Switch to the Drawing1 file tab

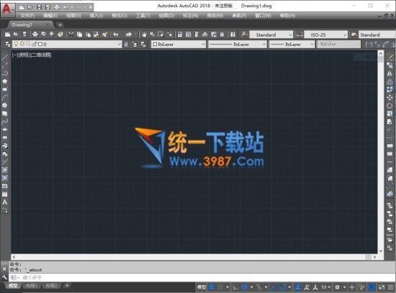tap(22, 24)
